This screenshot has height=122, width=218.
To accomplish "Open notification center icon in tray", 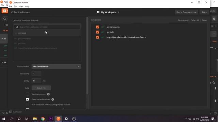I will coord(213,119).
